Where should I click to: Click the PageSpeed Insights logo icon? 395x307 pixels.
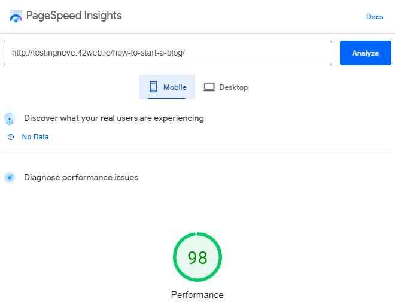pyautogui.click(x=16, y=16)
